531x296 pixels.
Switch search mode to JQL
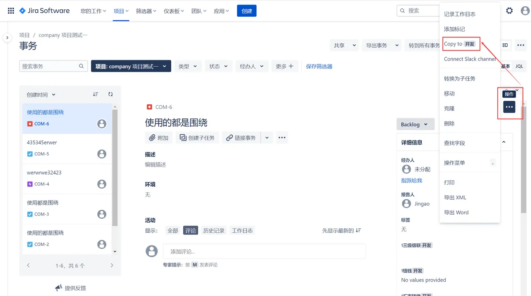pyautogui.click(x=519, y=66)
